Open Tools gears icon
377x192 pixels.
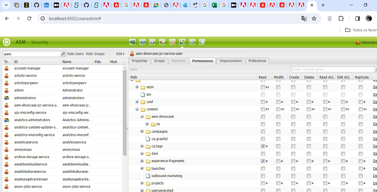[x=192, y=42]
